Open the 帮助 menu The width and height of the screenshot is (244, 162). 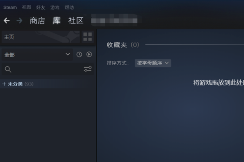coord(69,7)
